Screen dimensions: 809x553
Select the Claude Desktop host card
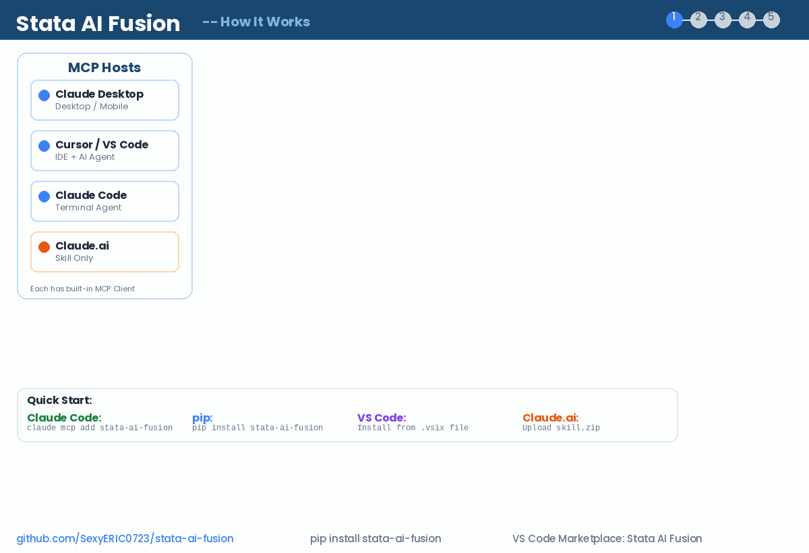click(104, 100)
